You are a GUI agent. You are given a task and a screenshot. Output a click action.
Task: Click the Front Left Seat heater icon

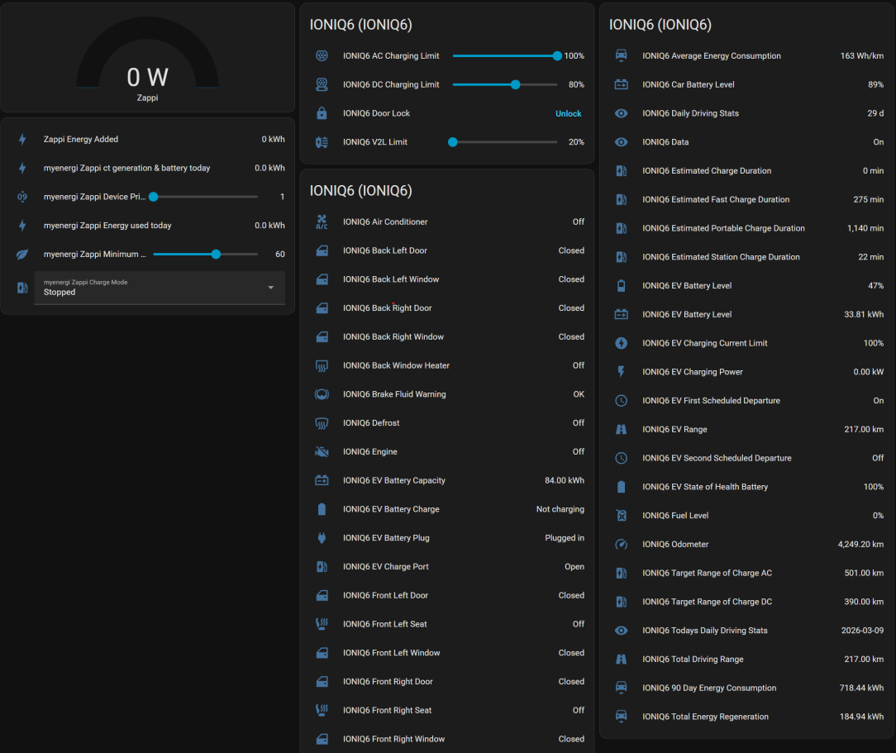[322, 624]
